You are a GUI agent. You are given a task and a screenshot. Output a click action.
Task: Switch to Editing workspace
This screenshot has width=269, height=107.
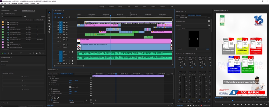pos(120,7)
